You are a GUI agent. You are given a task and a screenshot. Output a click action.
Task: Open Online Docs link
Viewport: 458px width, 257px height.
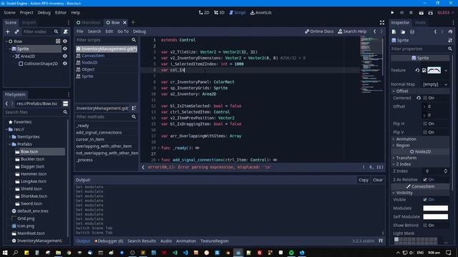[319, 31]
